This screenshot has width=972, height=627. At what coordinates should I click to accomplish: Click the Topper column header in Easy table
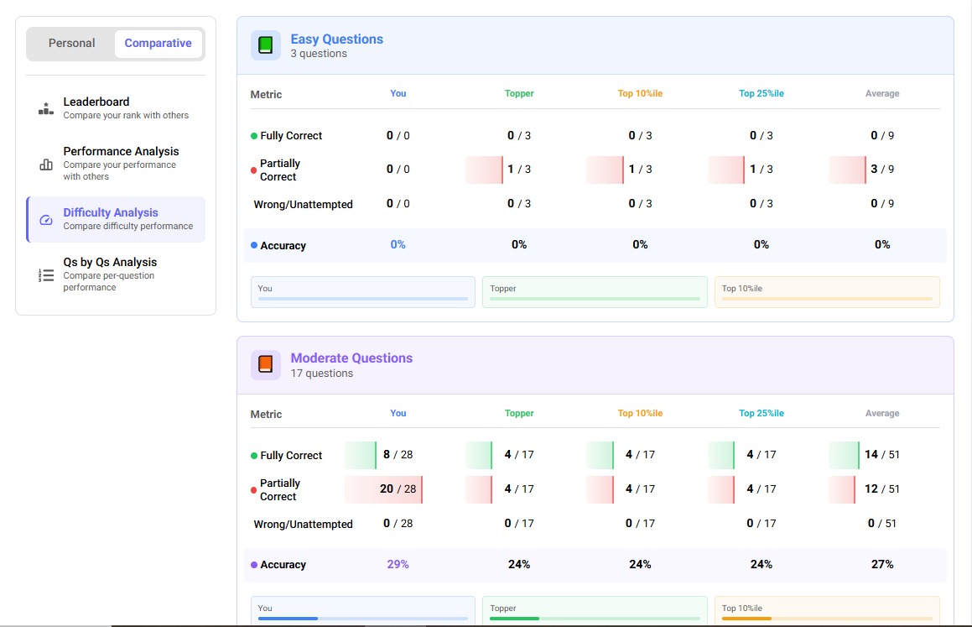(x=519, y=94)
